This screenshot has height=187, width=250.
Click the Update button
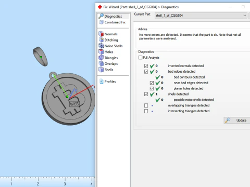pyautogui.click(x=237, y=120)
